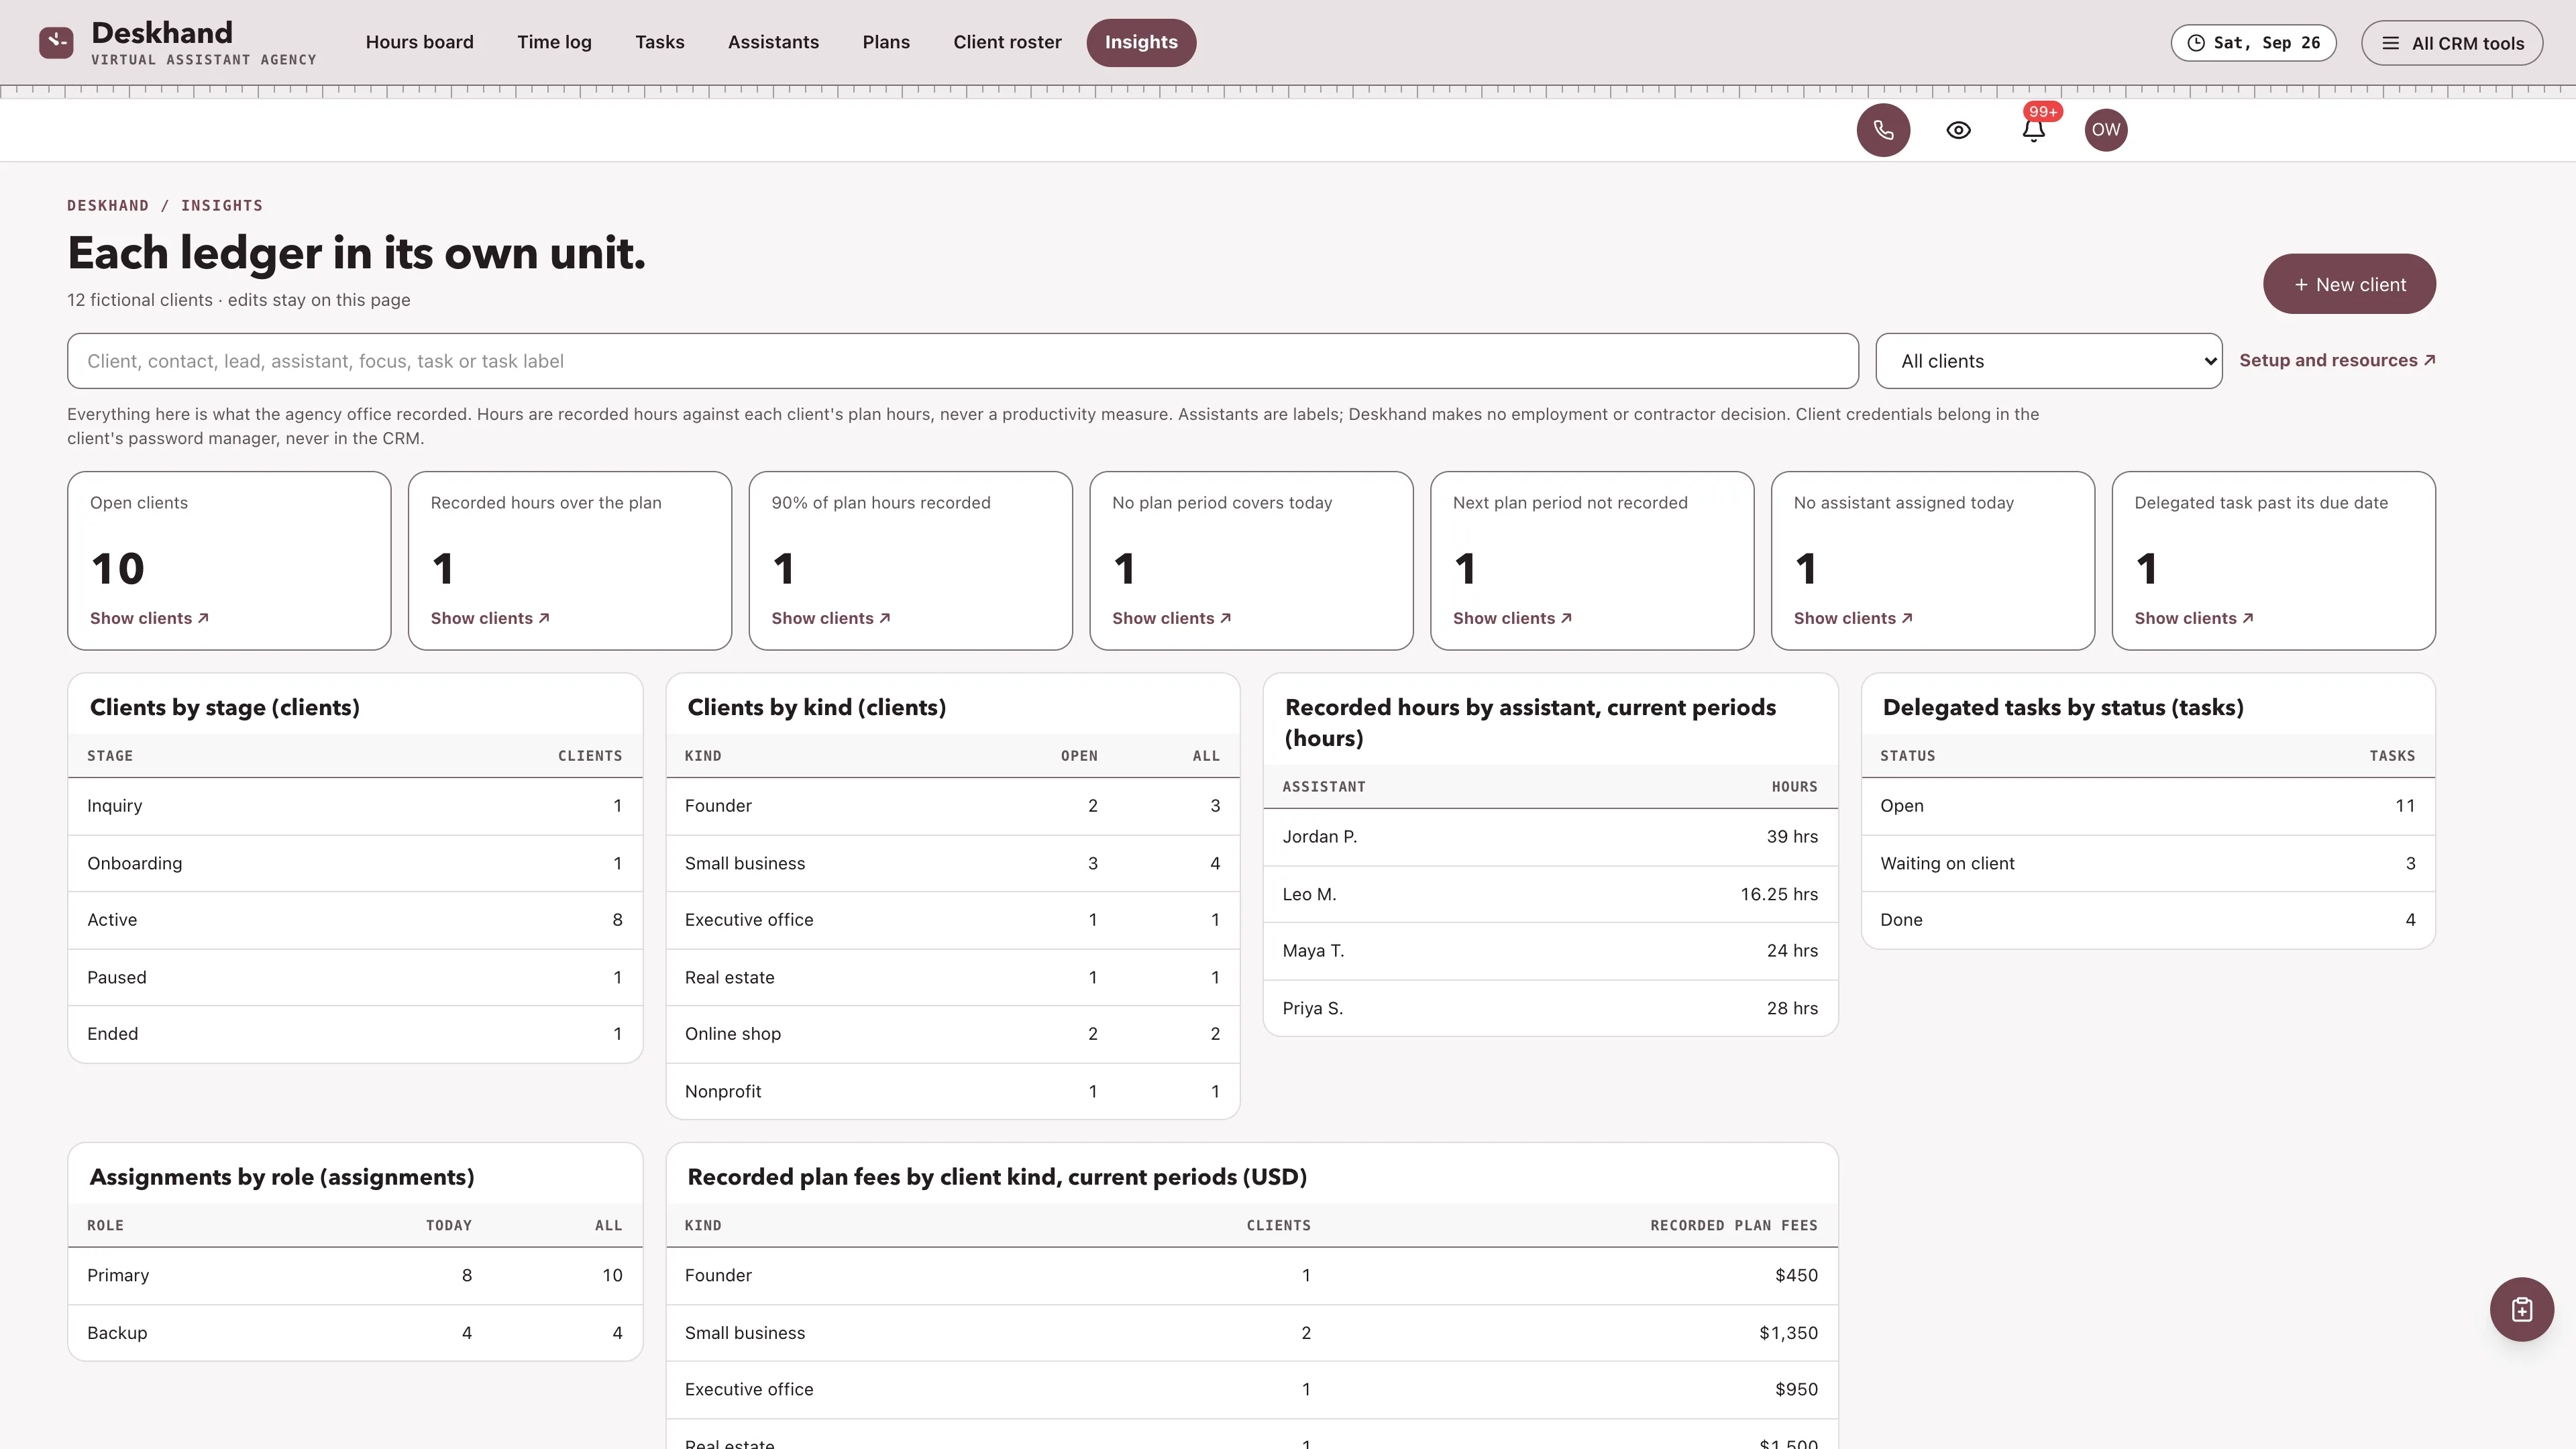Click Founder $450 plan fees row
Image resolution: width=2576 pixels, height=1449 pixels.
coord(1251,1275)
